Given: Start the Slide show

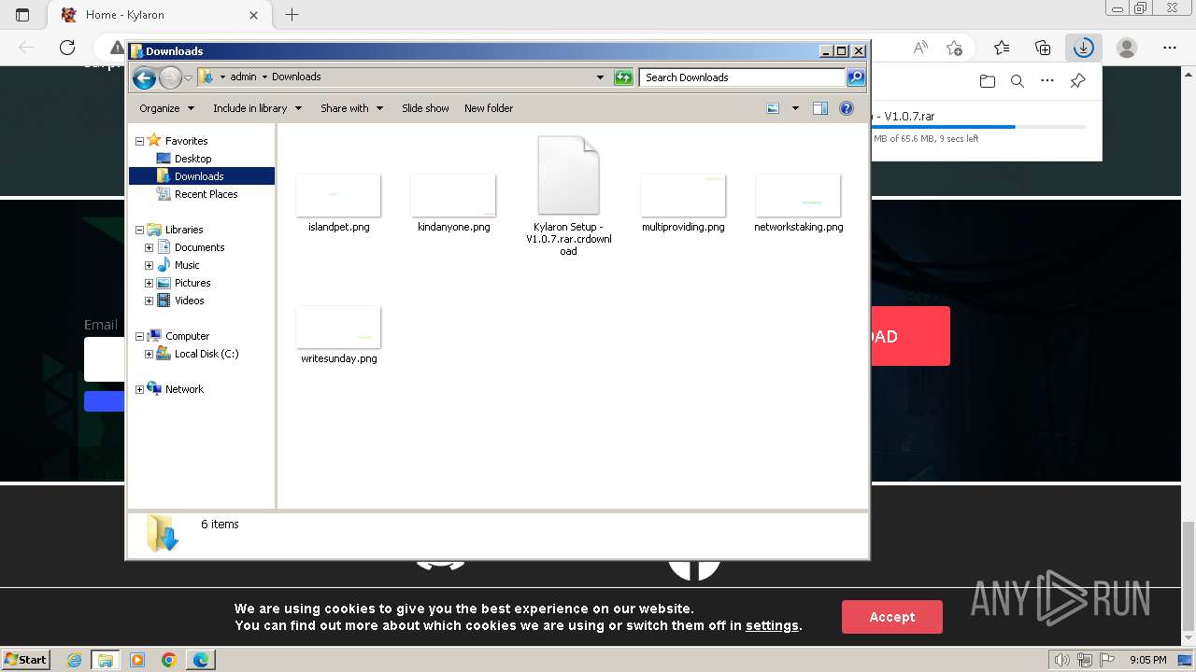Looking at the screenshot, I should 425,108.
